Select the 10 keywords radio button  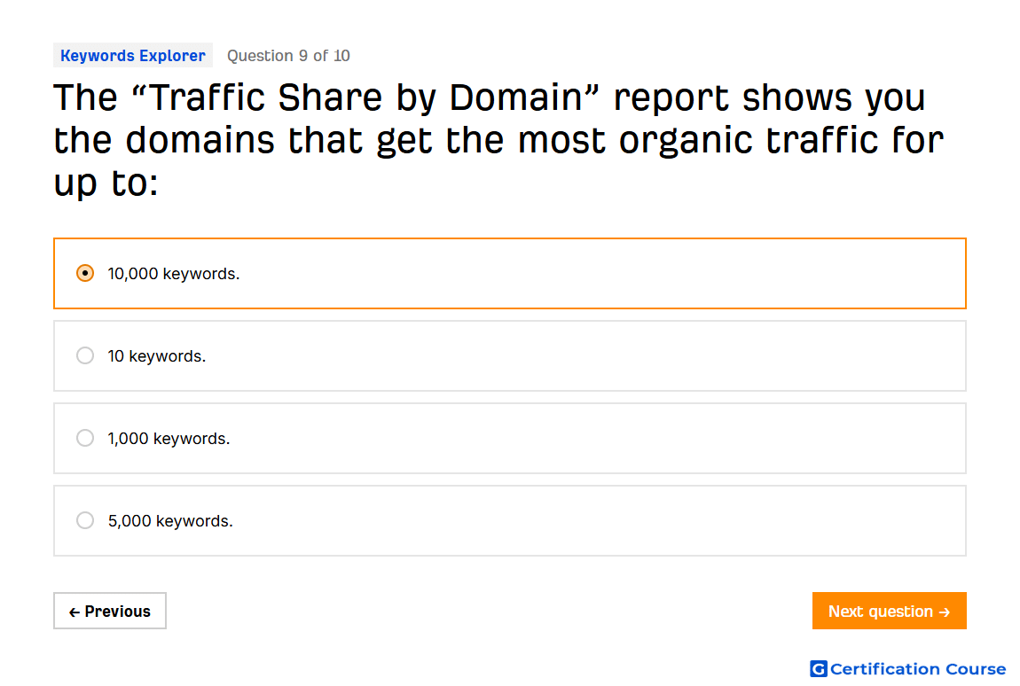tap(84, 355)
